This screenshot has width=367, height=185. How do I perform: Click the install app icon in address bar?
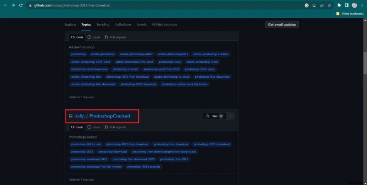point(314,5)
